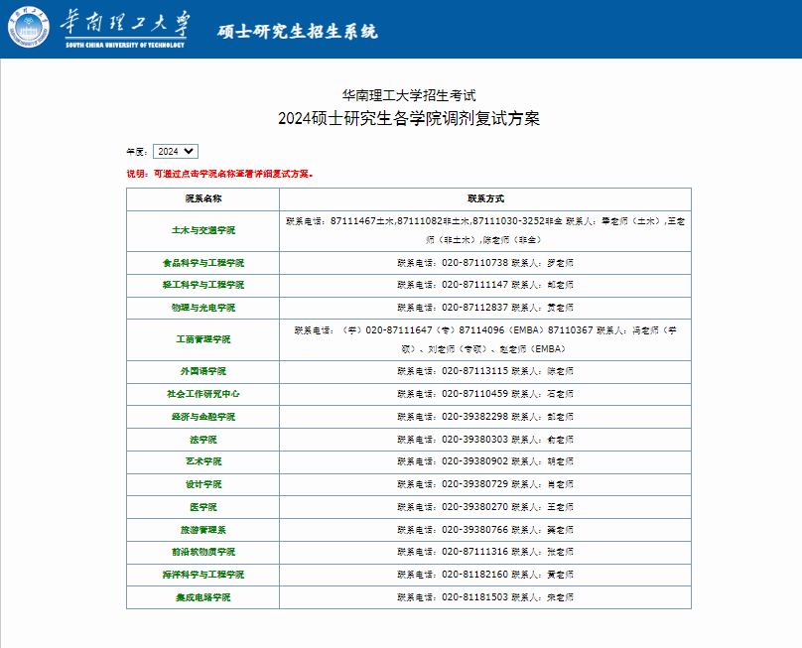This screenshot has height=648, width=802.
Task: Click the contact cell with 020-39380270
Action: (x=485, y=507)
